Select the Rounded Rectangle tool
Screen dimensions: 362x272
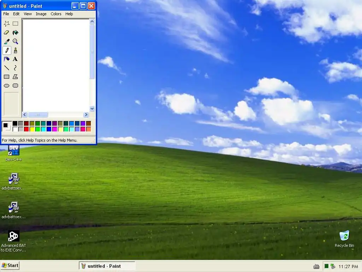pos(16,86)
